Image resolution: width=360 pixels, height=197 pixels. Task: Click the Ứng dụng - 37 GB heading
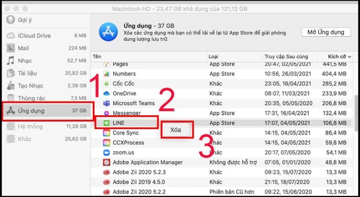149,26
